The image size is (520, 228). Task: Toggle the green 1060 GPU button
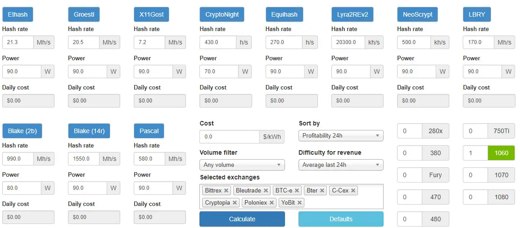pyautogui.click(x=501, y=153)
